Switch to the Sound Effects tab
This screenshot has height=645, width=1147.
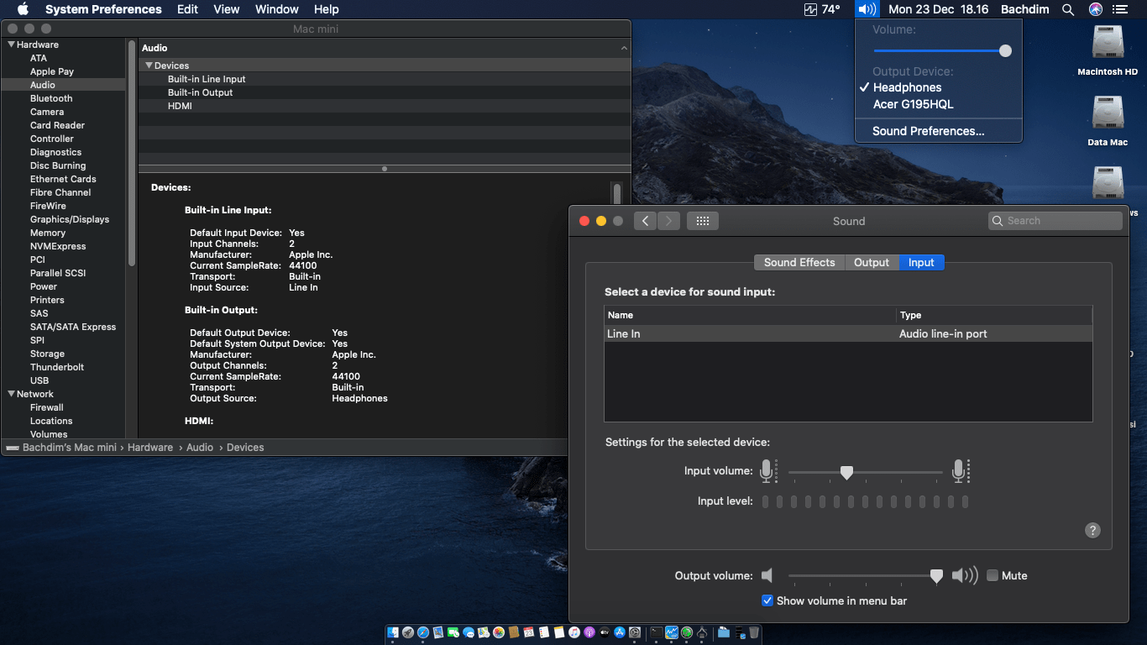pos(799,262)
